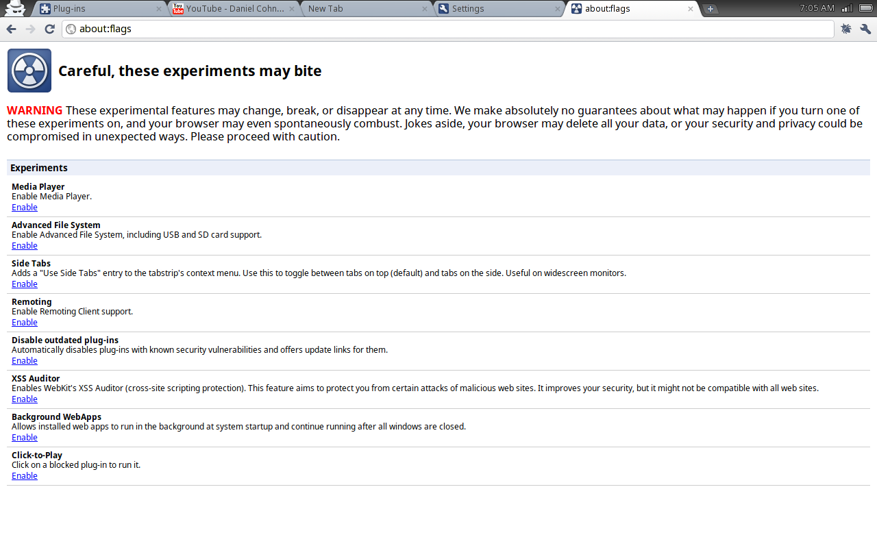Click the browser back arrow
The height and width of the screenshot is (548, 877).
click(11, 29)
